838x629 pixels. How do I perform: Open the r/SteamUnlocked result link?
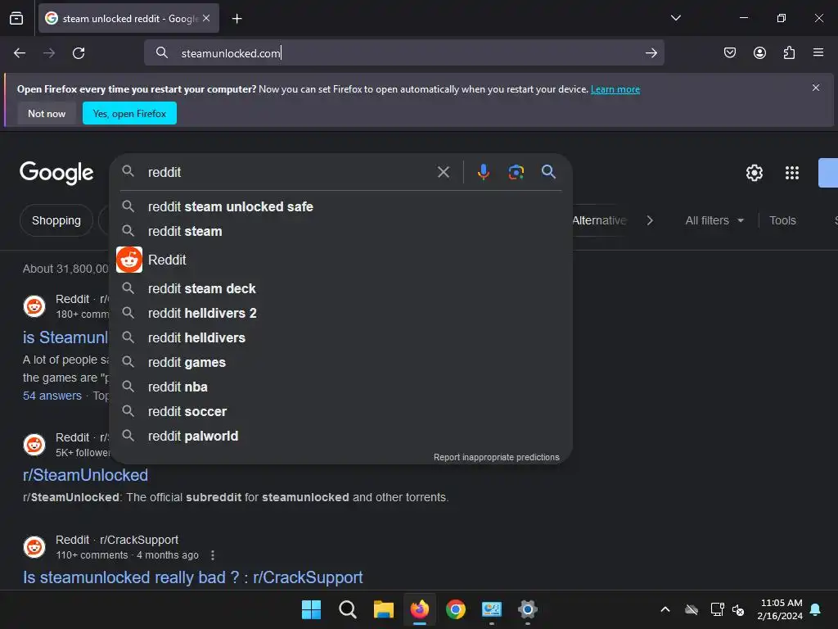[85, 475]
